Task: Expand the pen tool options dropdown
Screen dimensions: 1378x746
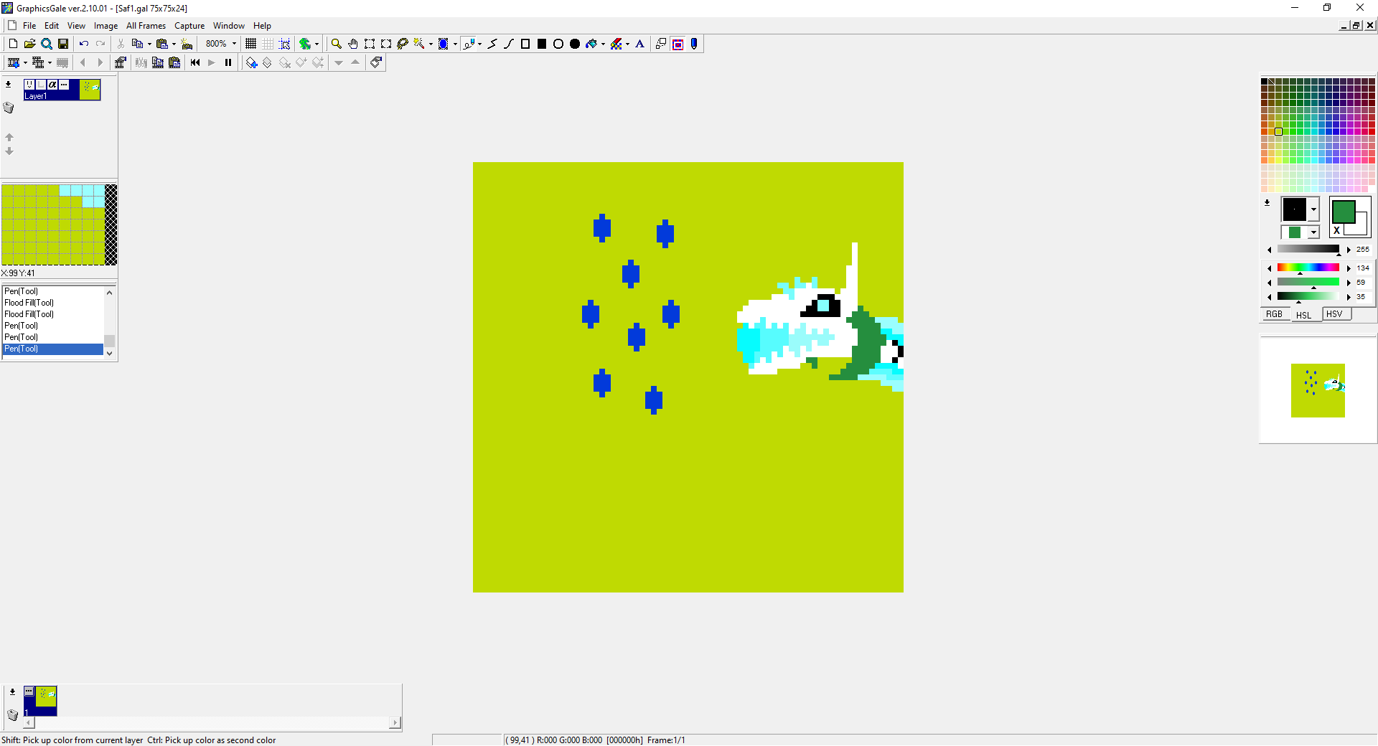Action: [x=479, y=44]
